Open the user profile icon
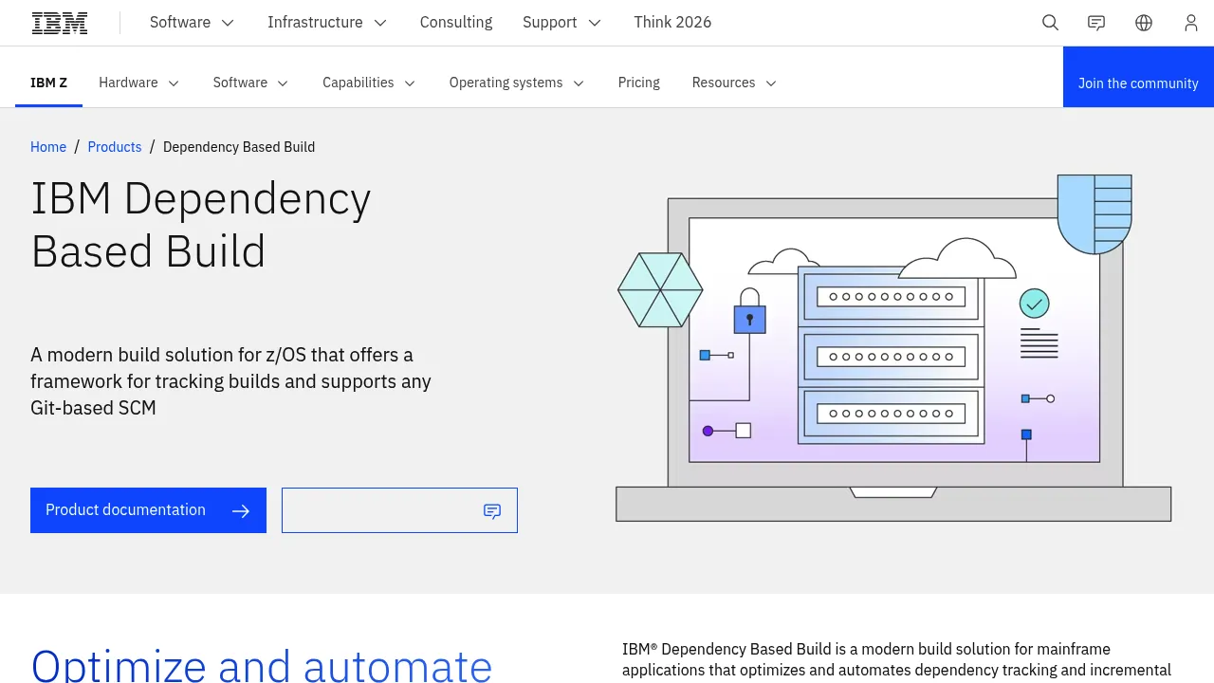 1191,23
